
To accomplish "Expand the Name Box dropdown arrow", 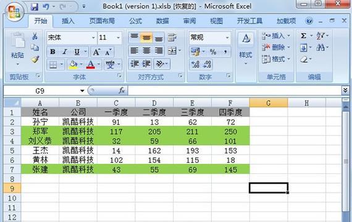I will 82,91.
